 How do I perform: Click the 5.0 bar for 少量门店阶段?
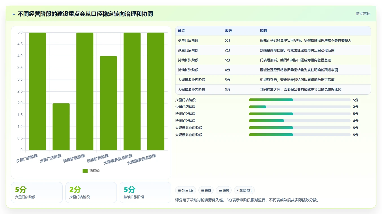point(38,91)
